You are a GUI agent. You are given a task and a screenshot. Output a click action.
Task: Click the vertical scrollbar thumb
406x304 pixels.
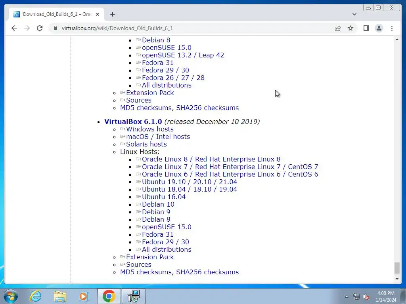coord(397,268)
